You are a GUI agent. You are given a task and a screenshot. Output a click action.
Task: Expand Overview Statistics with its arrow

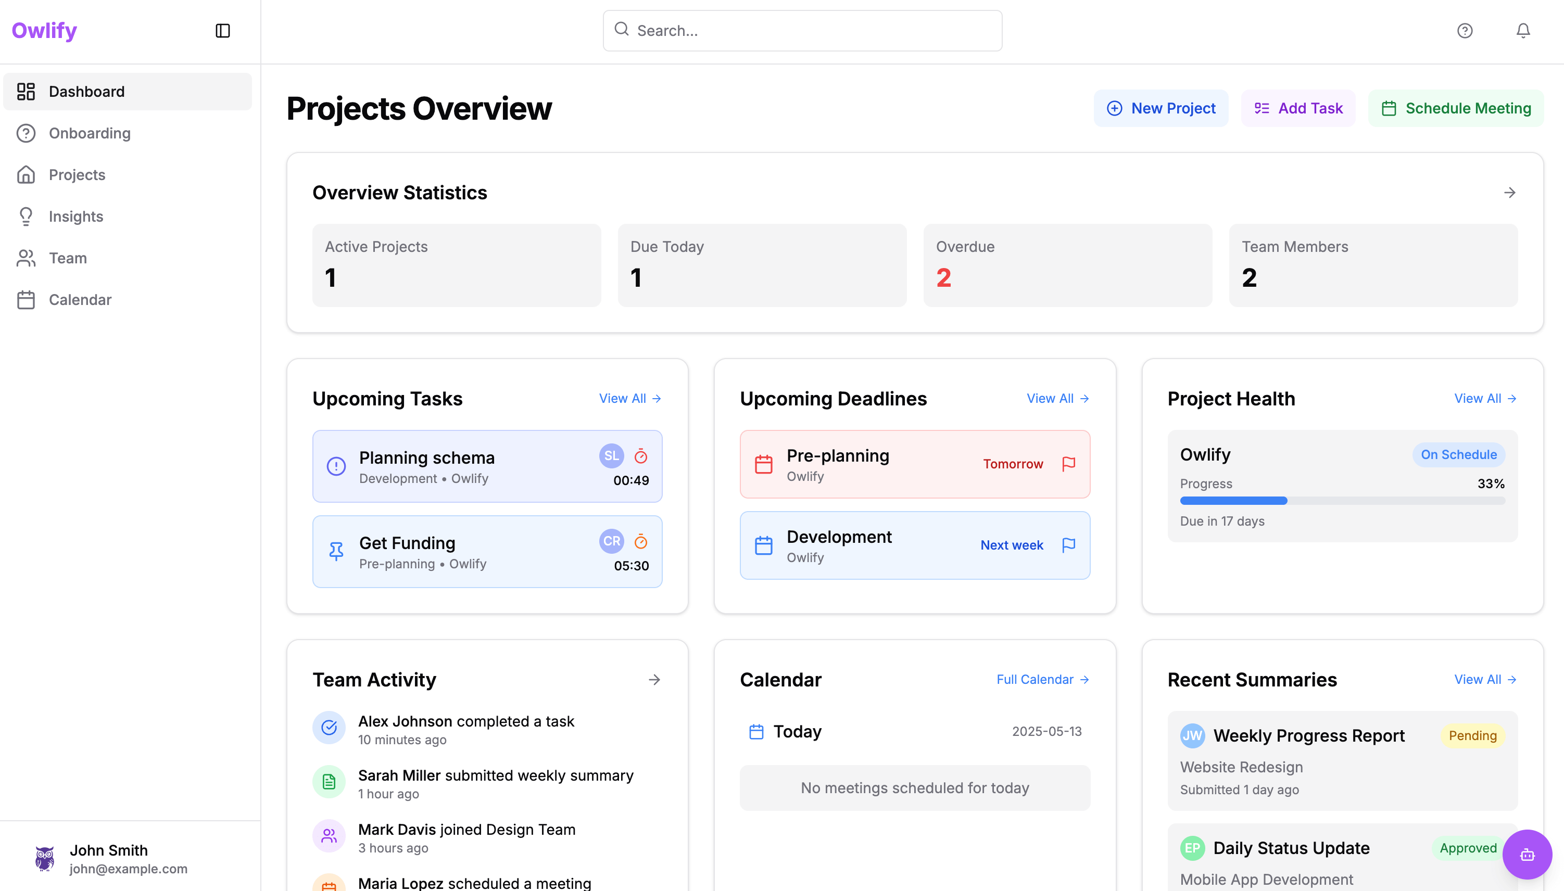[1509, 192]
